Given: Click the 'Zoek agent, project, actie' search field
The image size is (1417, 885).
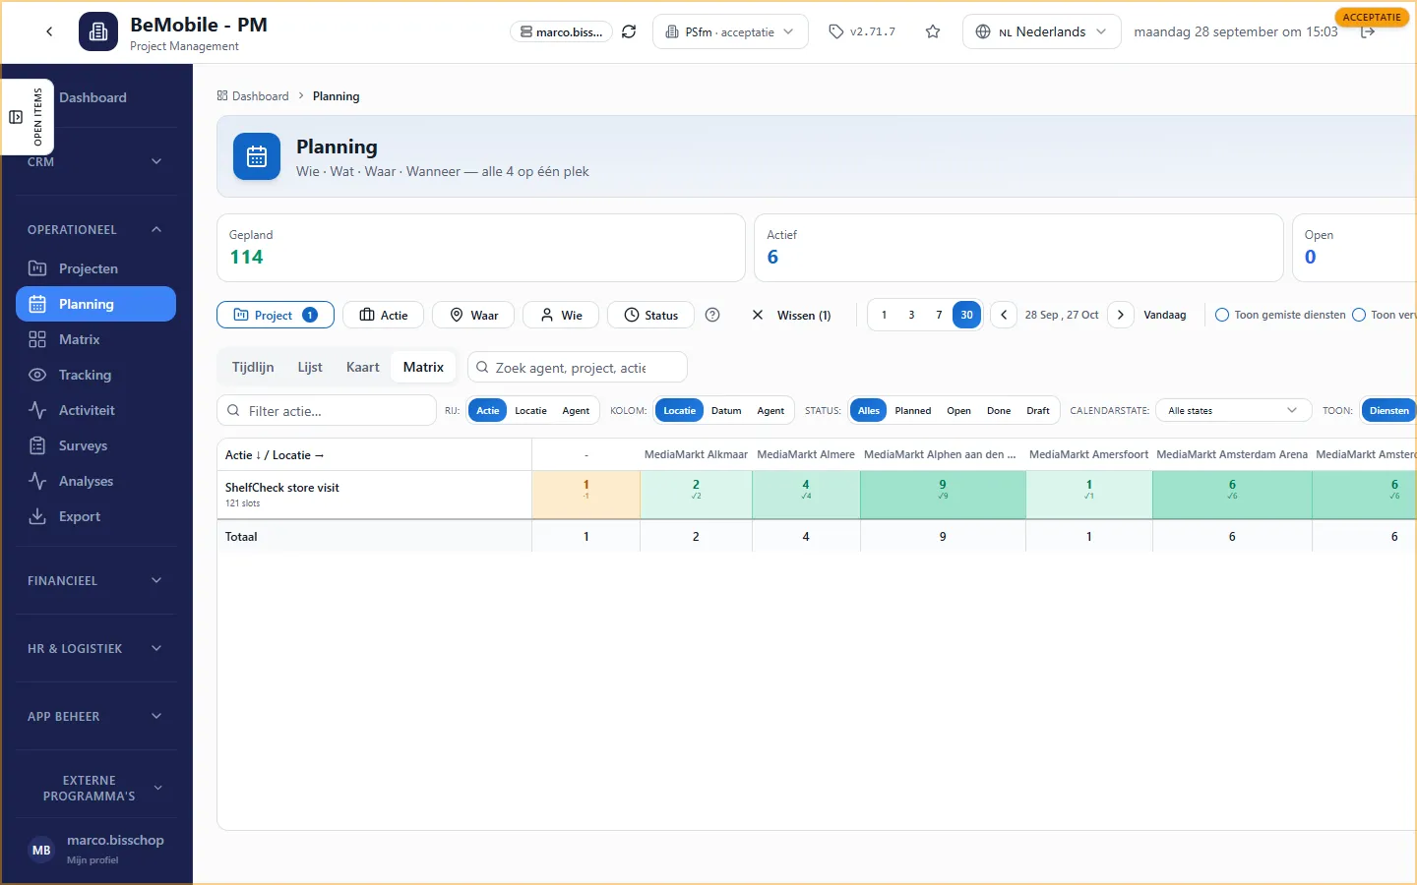Looking at the screenshot, I should pyautogui.click(x=578, y=367).
